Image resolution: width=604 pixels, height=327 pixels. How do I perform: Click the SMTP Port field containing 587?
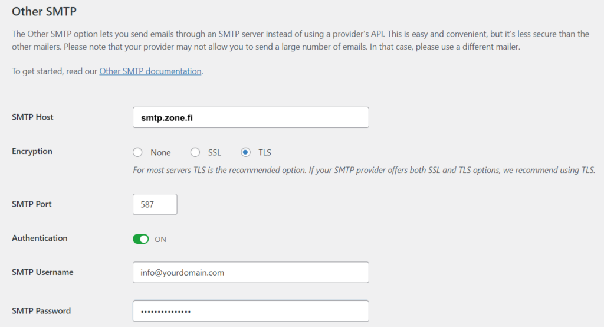pyautogui.click(x=155, y=204)
